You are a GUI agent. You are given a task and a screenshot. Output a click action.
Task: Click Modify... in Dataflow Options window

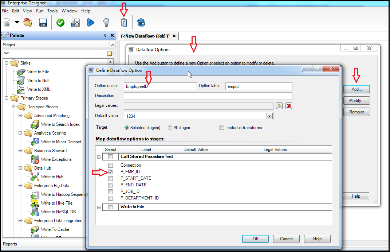pyautogui.click(x=356, y=101)
